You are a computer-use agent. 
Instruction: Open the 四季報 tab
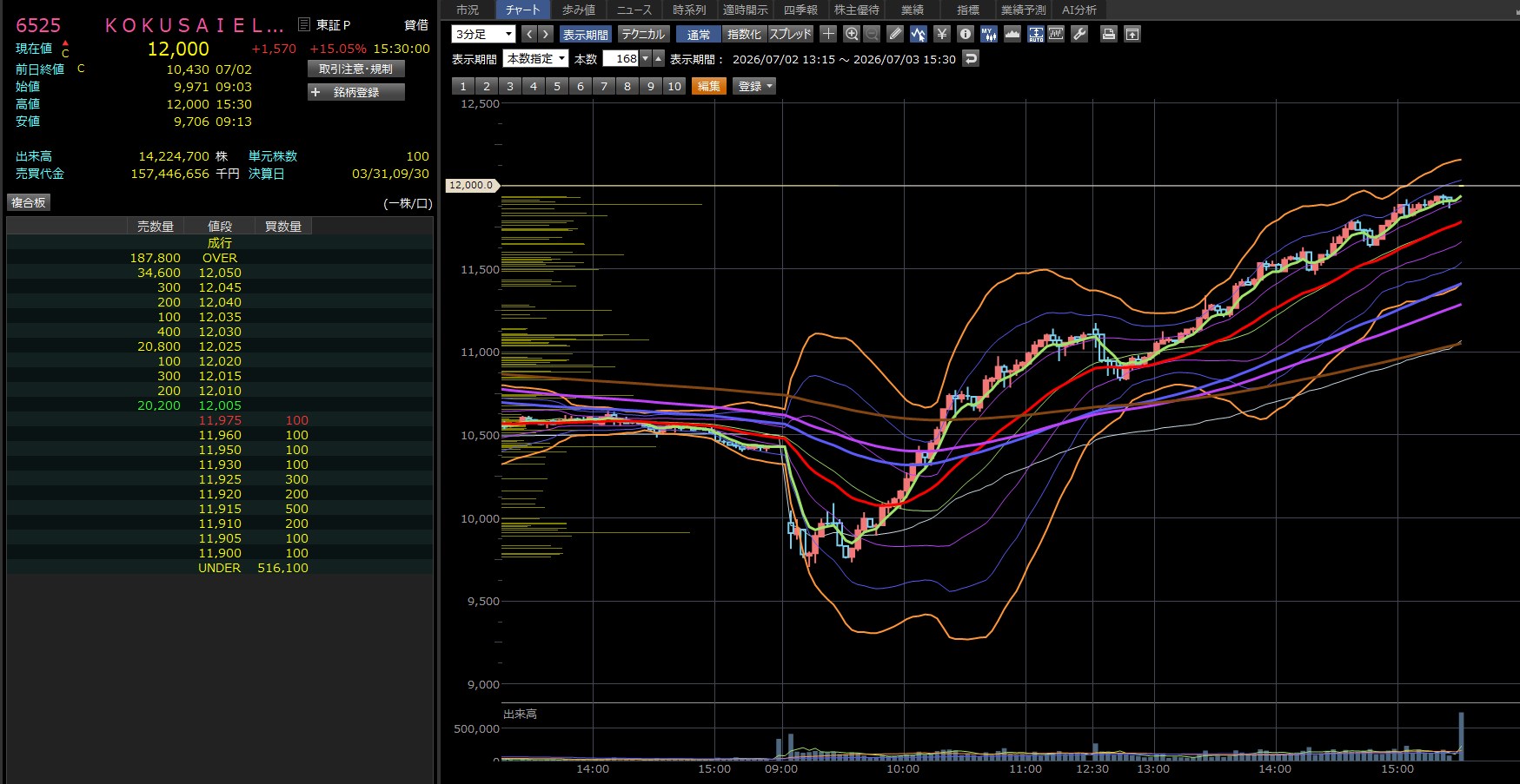pyautogui.click(x=800, y=10)
